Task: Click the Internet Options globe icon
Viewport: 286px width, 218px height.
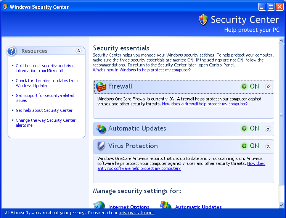Action: coord(99,205)
